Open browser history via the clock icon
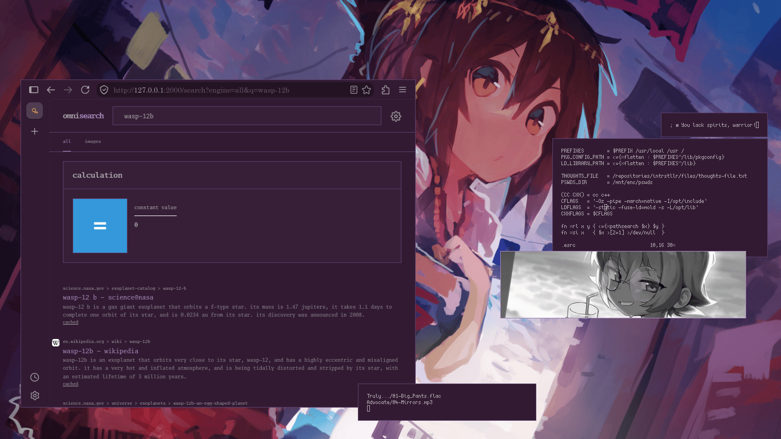 35,377
